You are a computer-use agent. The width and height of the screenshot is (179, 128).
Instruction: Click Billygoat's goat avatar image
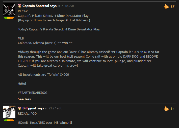pos(9,112)
